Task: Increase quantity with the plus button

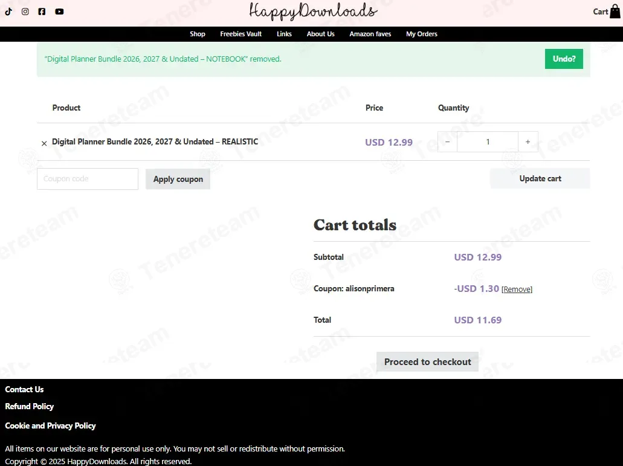Action: point(528,142)
